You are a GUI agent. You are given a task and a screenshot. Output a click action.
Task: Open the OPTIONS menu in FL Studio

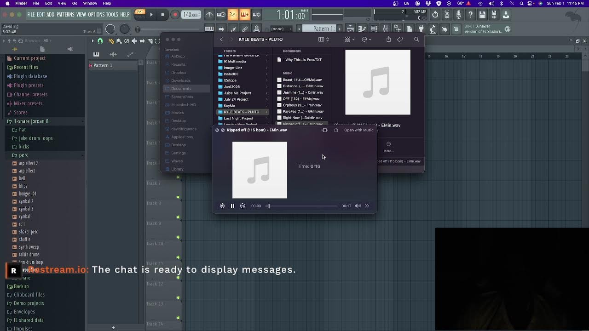[x=96, y=15]
